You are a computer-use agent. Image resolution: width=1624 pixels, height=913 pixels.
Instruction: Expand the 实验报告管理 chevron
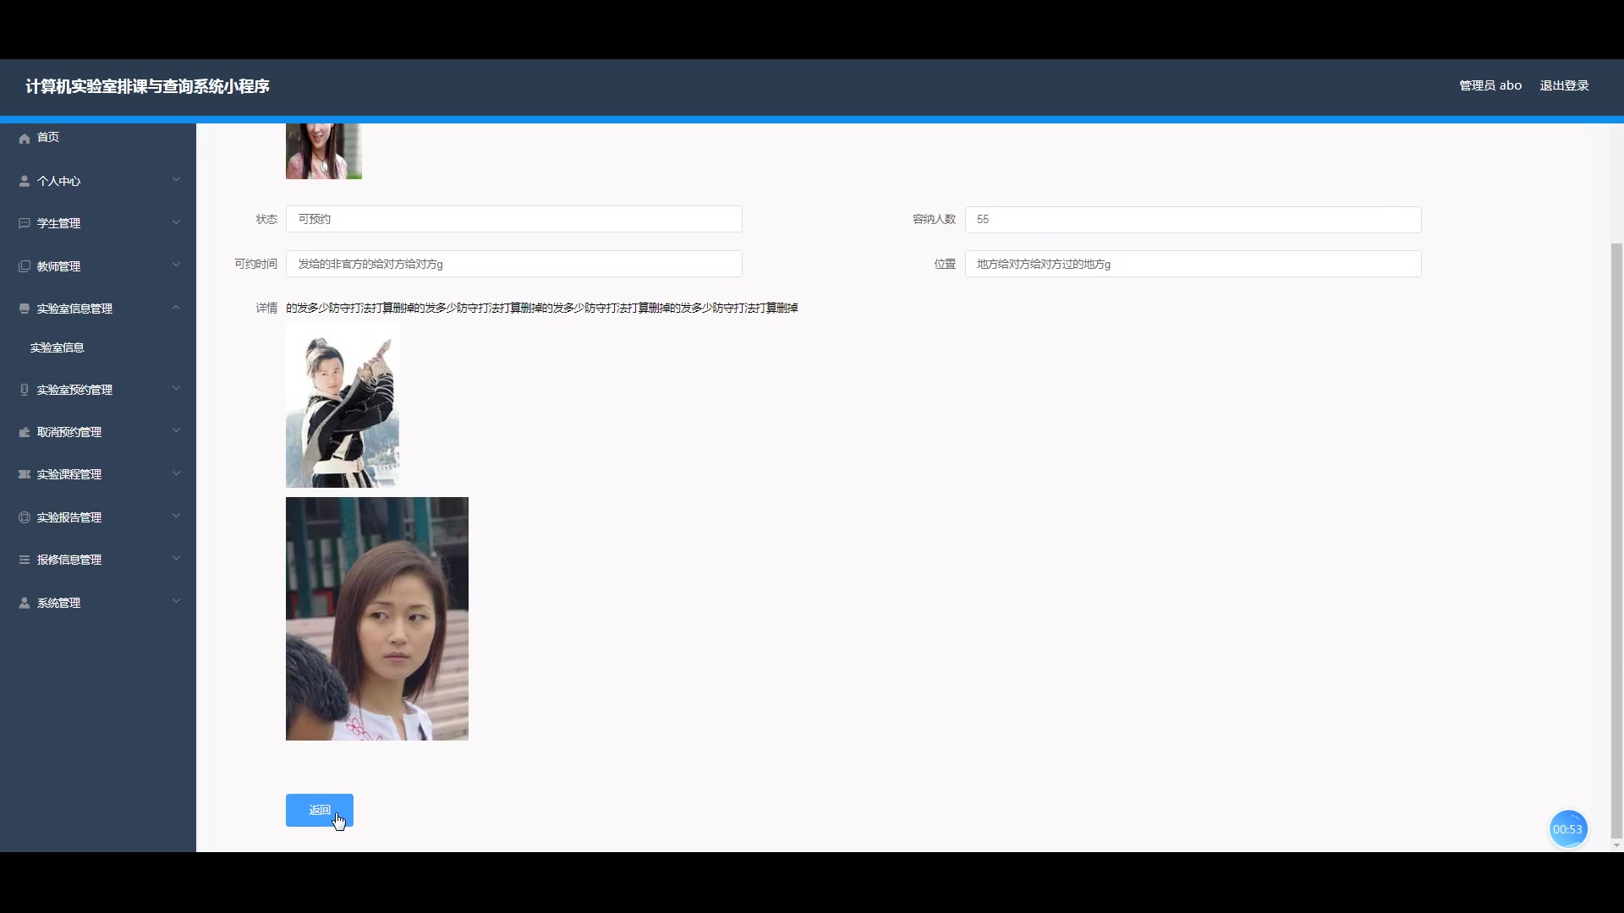(x=176, y=516)
